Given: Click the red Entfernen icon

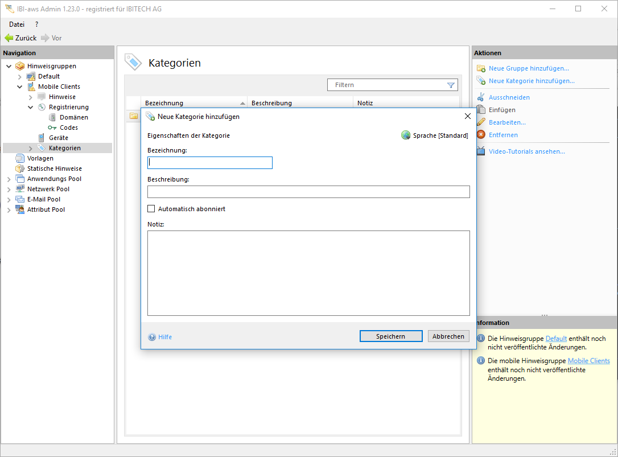Looking at the screenshot, I should pos(481,135).
